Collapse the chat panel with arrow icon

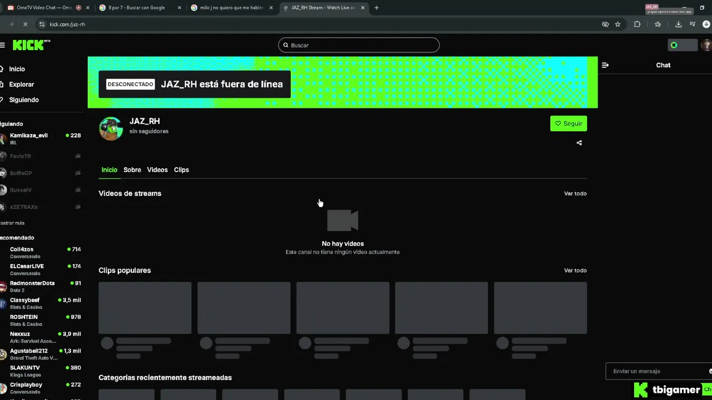point(605,65)
